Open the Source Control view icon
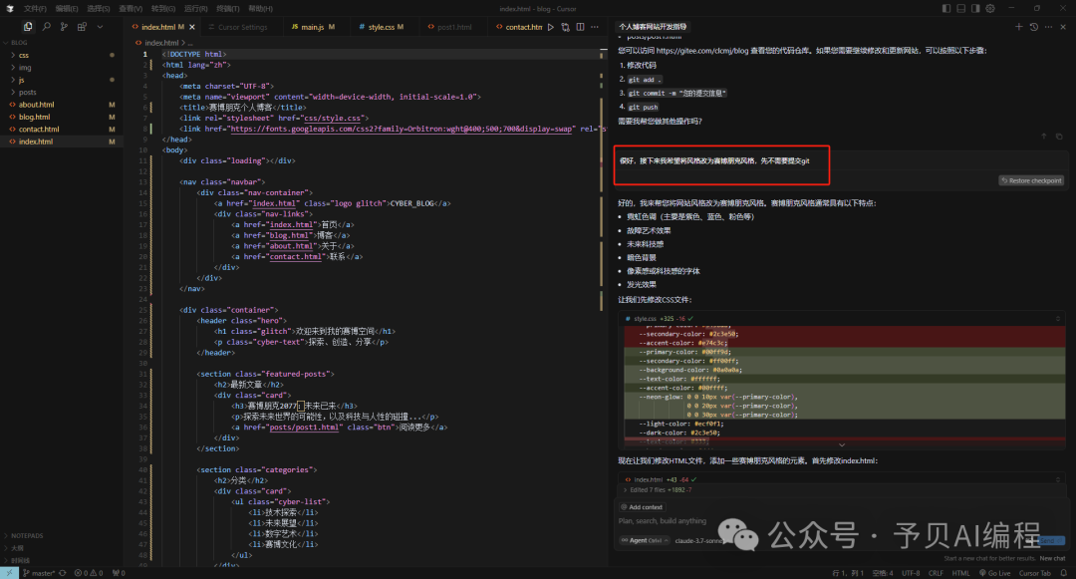The height and width of the screenshot is (579, 1076). [x=64, y=27]
